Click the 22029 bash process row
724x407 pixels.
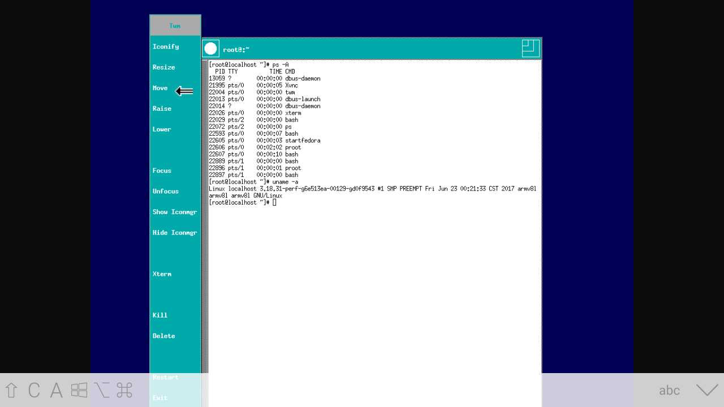tap(253, 120)
